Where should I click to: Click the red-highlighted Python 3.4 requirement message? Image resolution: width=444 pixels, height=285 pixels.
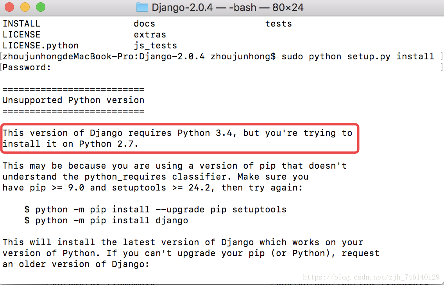coord(180,139)
